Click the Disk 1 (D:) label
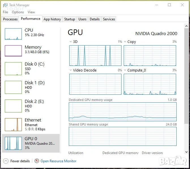This screenshot has width=190, height=169. point(35,83)
